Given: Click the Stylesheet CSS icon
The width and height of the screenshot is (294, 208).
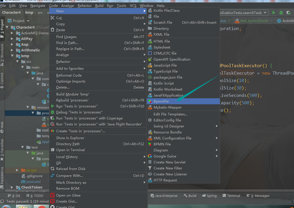Looking at the screenshot, I should 150,47.
